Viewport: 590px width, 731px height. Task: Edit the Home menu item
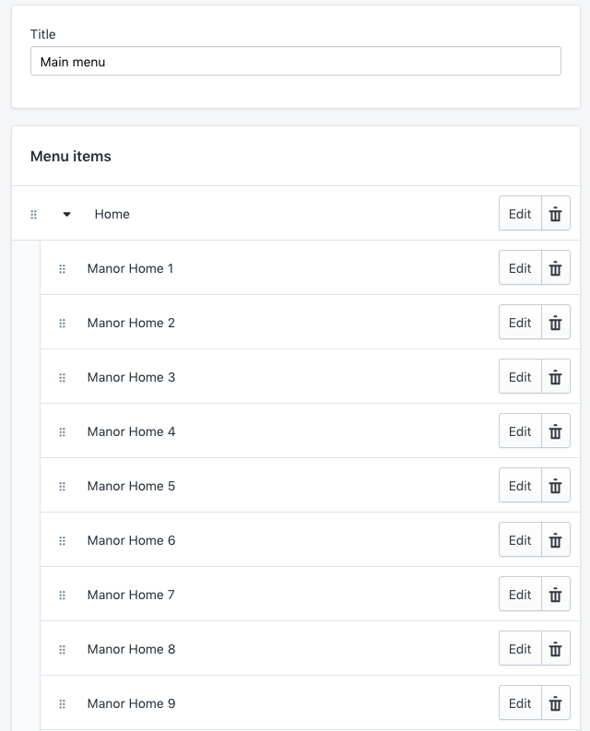tap(520, 214)
